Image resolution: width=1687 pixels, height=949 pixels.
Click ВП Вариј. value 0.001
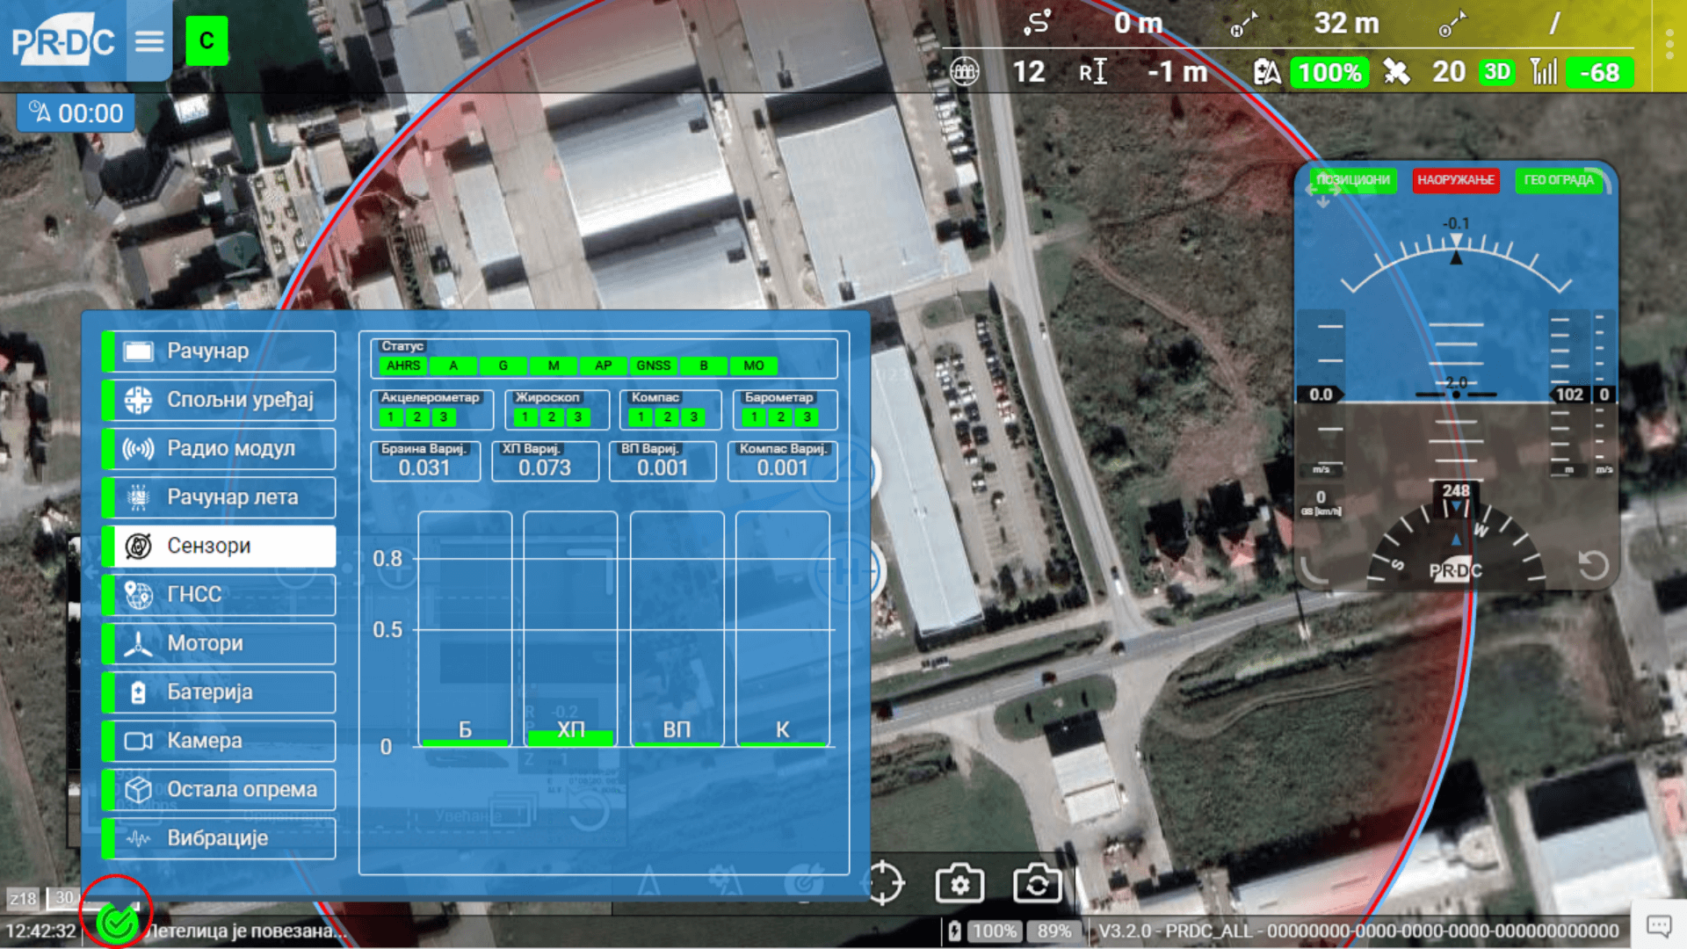coord(662,468)
